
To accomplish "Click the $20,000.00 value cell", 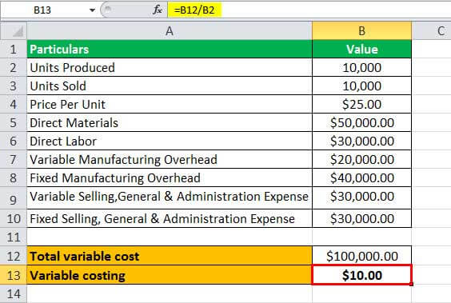I will click(361, 160).
